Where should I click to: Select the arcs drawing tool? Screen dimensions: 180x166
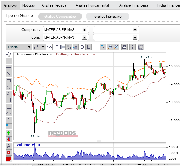point(9,113)
